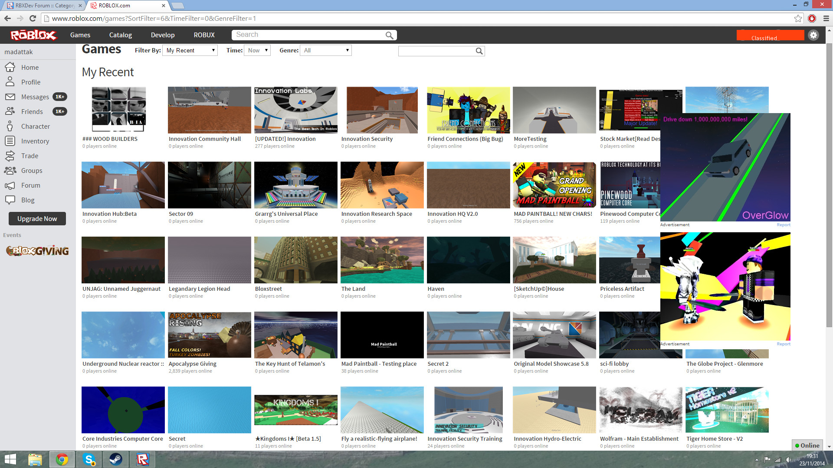Open the Inventory list icon
Image resolution: width=833 pixels, height=468 pixels.
pyautogui.click(x=10, y=141)
